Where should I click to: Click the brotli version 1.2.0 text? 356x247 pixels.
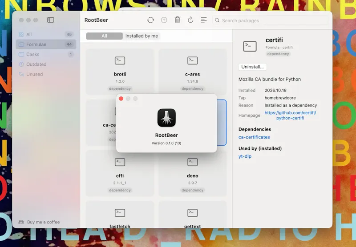click(120, 81)
